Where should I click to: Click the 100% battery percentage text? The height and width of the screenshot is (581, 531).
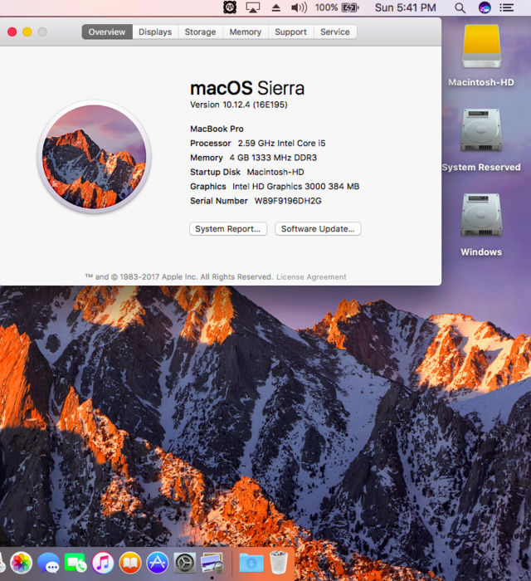pyautogui.click(x=326, y=7)
